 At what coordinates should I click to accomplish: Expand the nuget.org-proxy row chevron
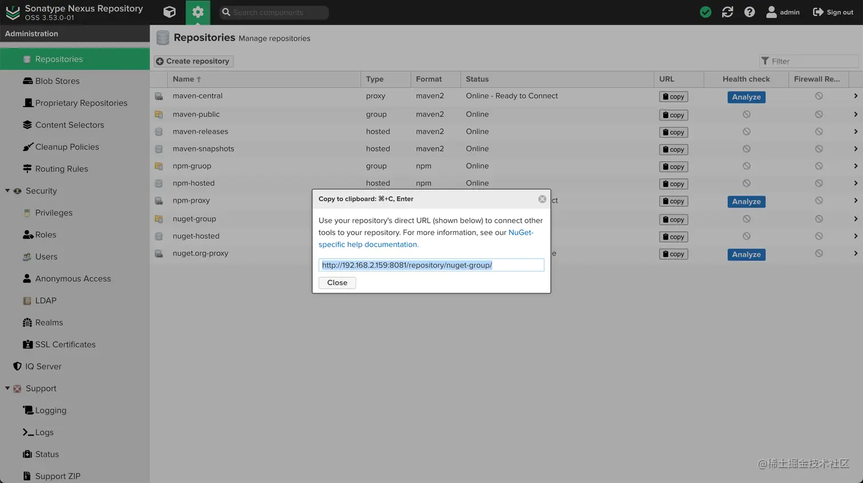(855, 253)
